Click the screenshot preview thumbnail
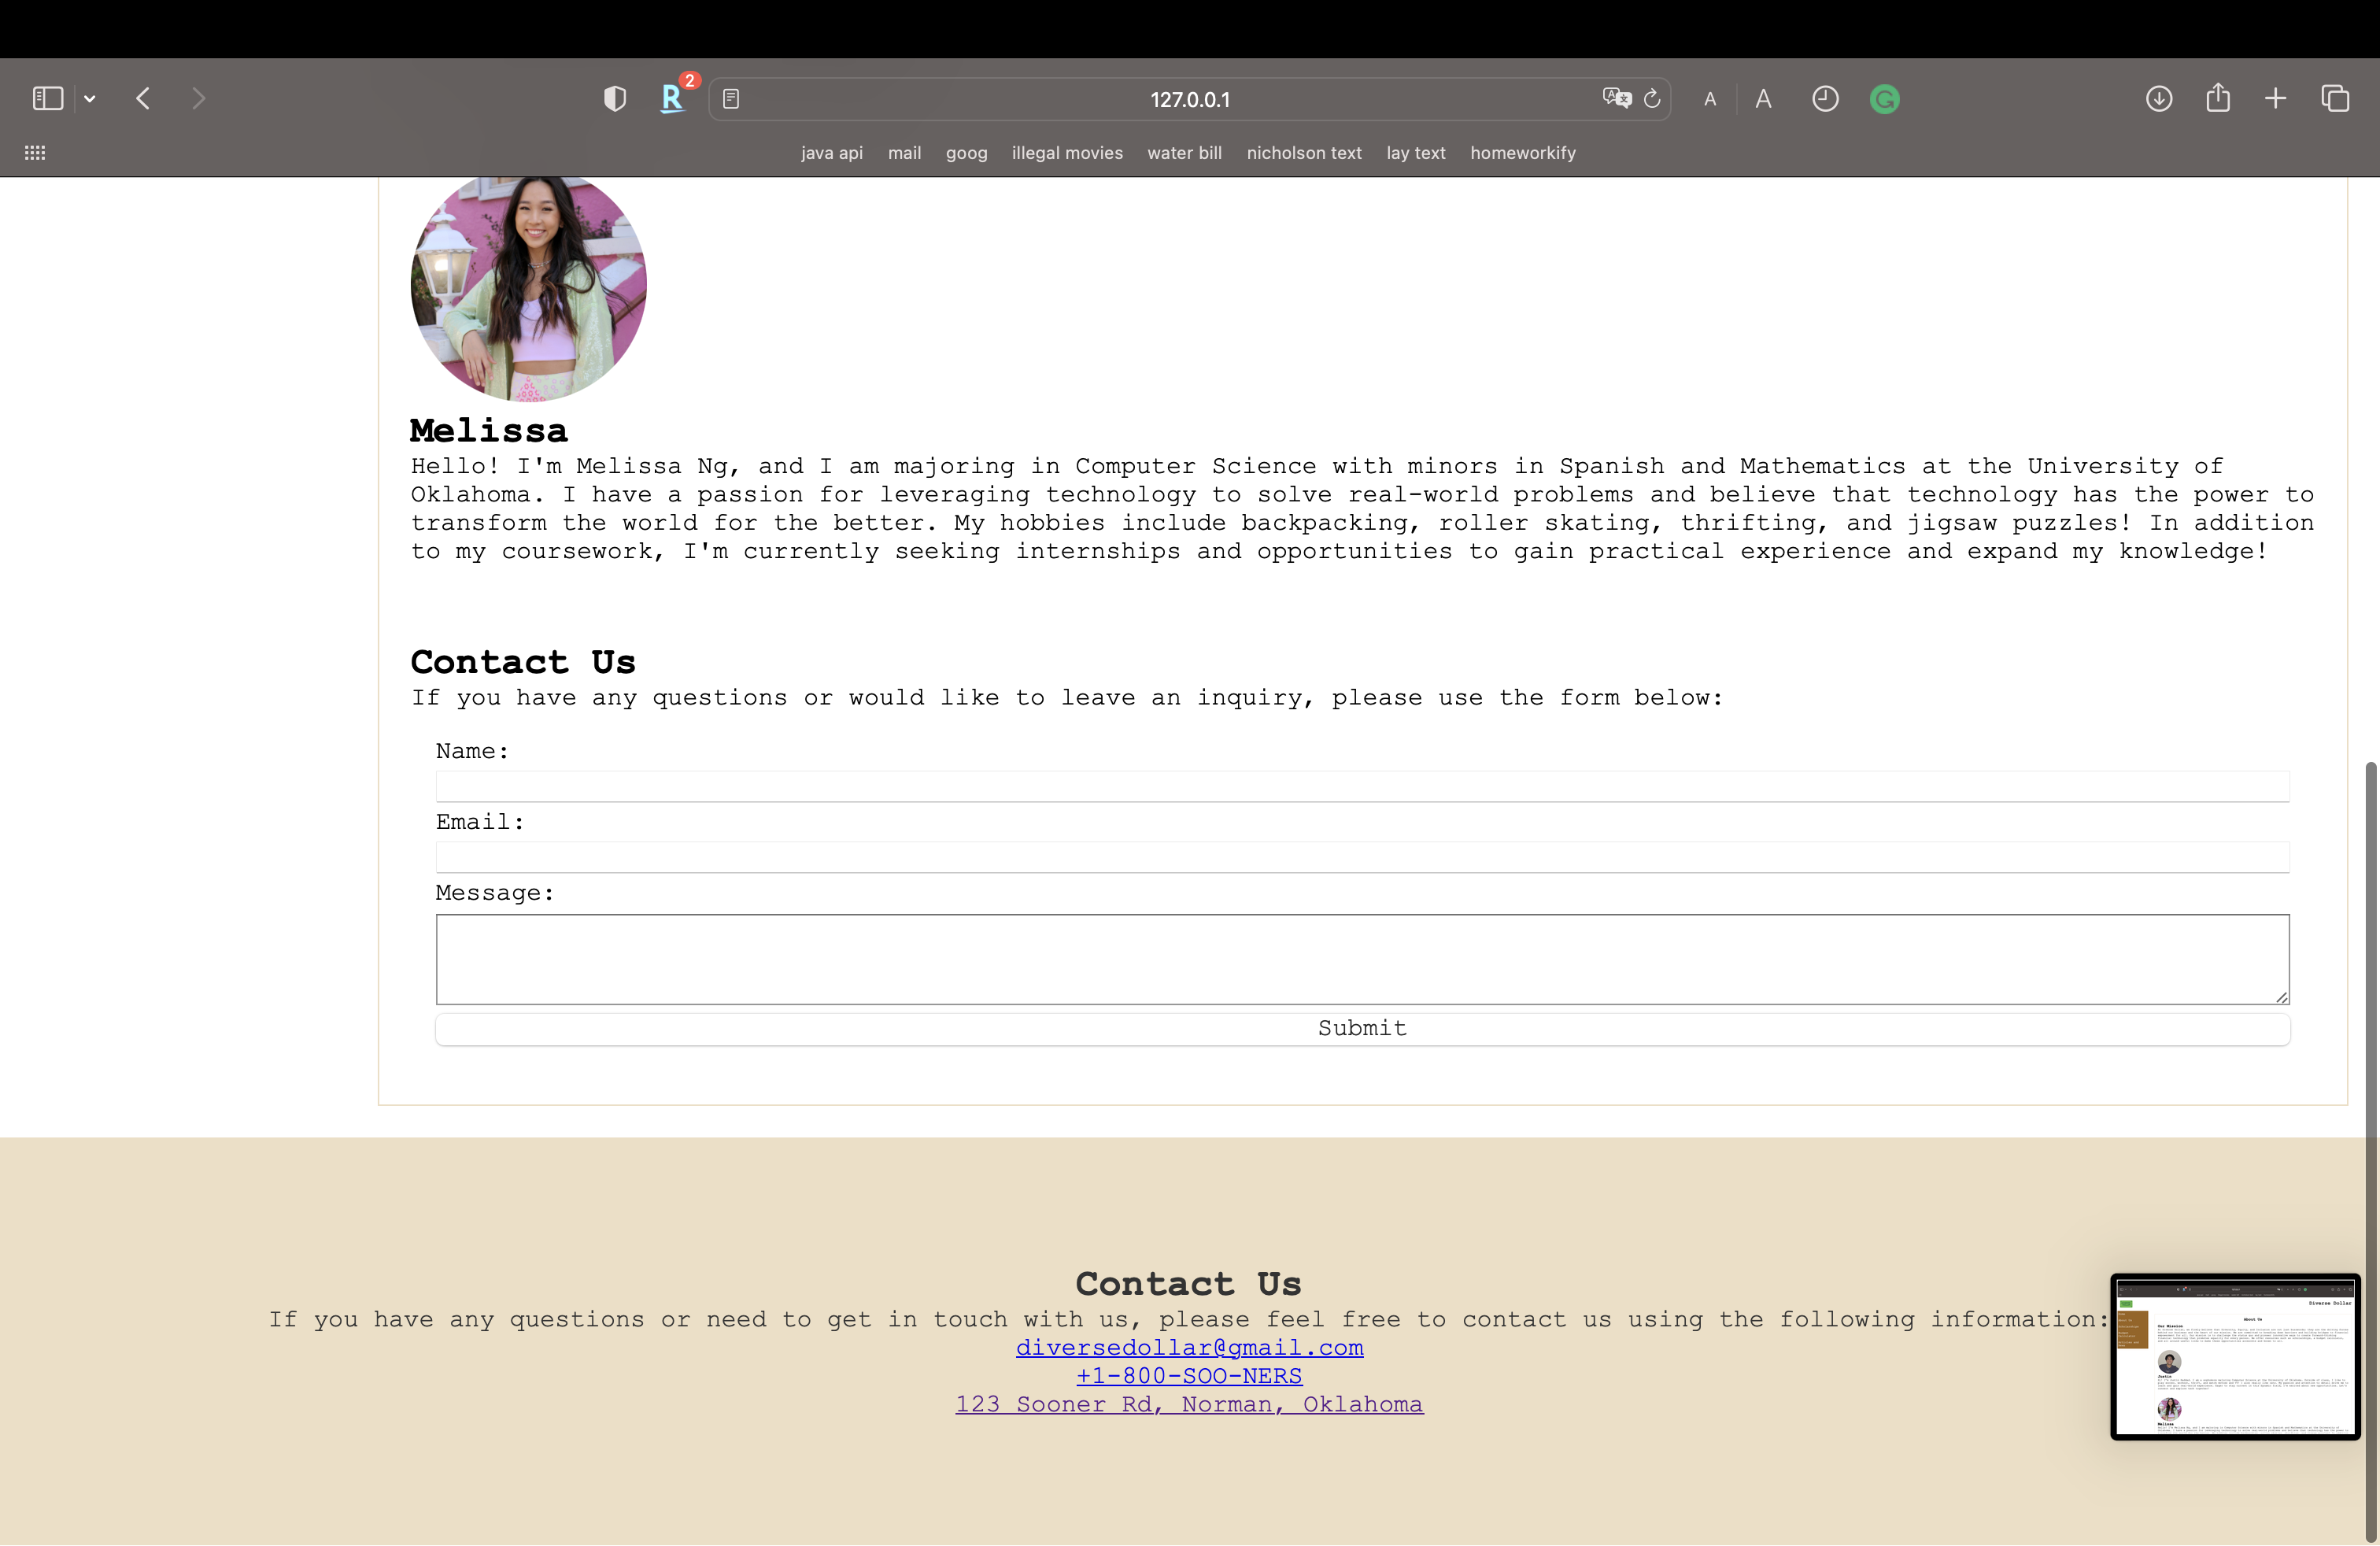Image resolution: width=2380 pixels, height=1546 pixels. point(2235,1356)
